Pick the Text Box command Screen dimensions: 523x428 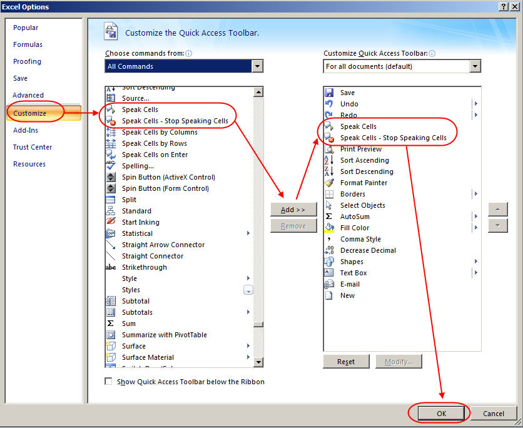tap(353, 273)
